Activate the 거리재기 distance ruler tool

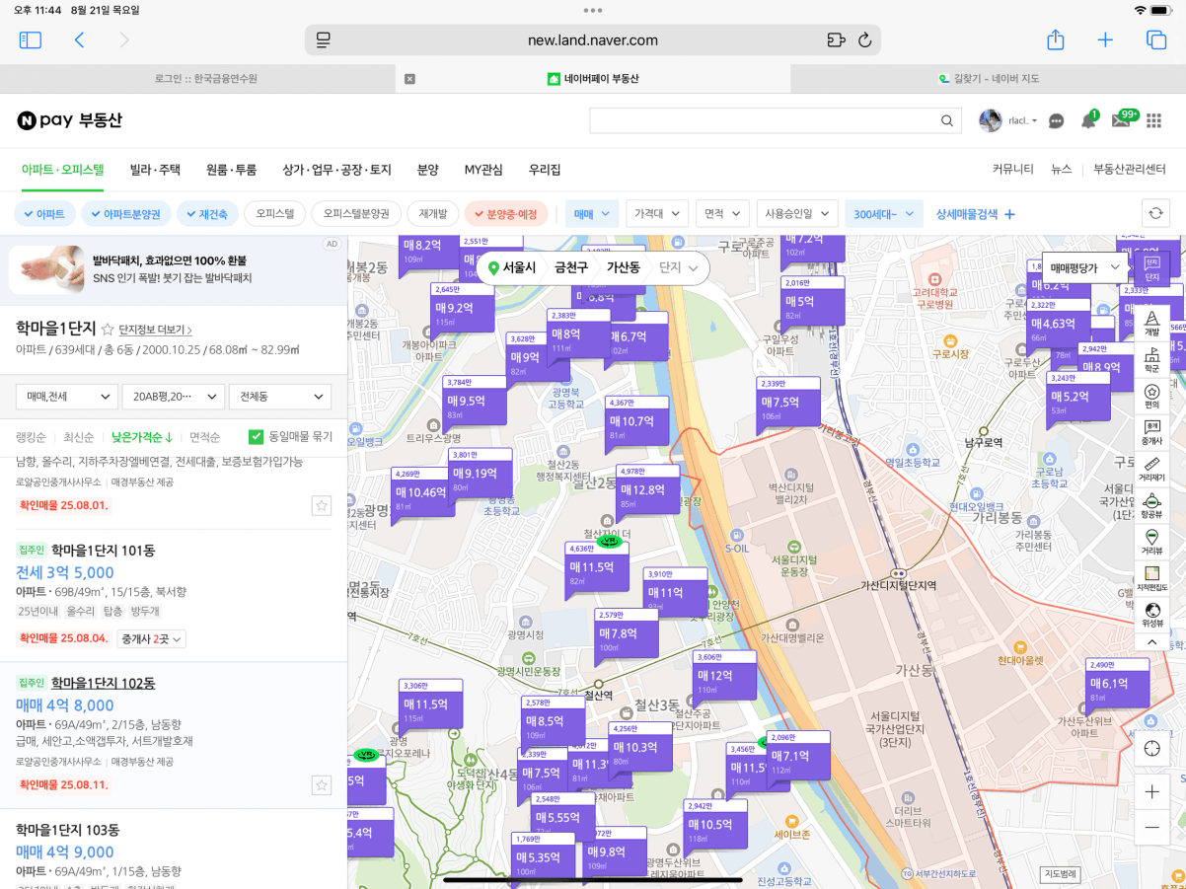tap(1151, 469)
